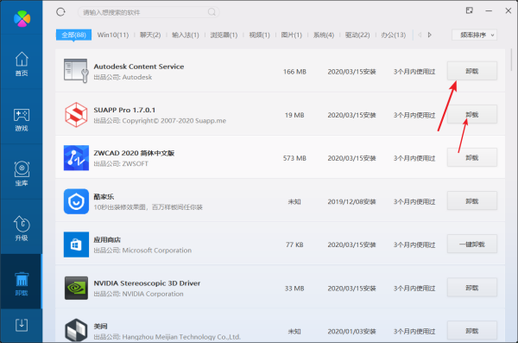
Task: Switch to the 输入法(1) tab
Action: click(x=186, y=35)
